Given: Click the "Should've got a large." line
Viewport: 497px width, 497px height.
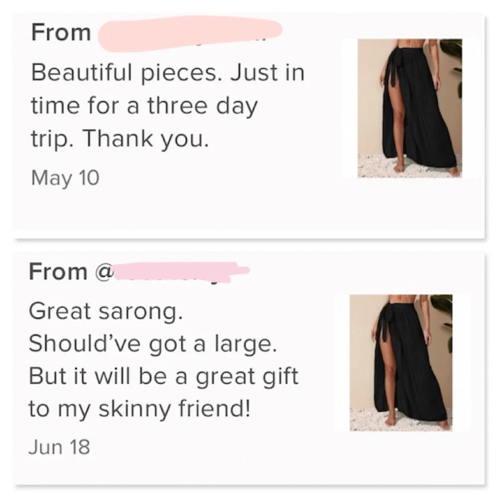Looking at the screenshot, I should click(x=152, y=343).
